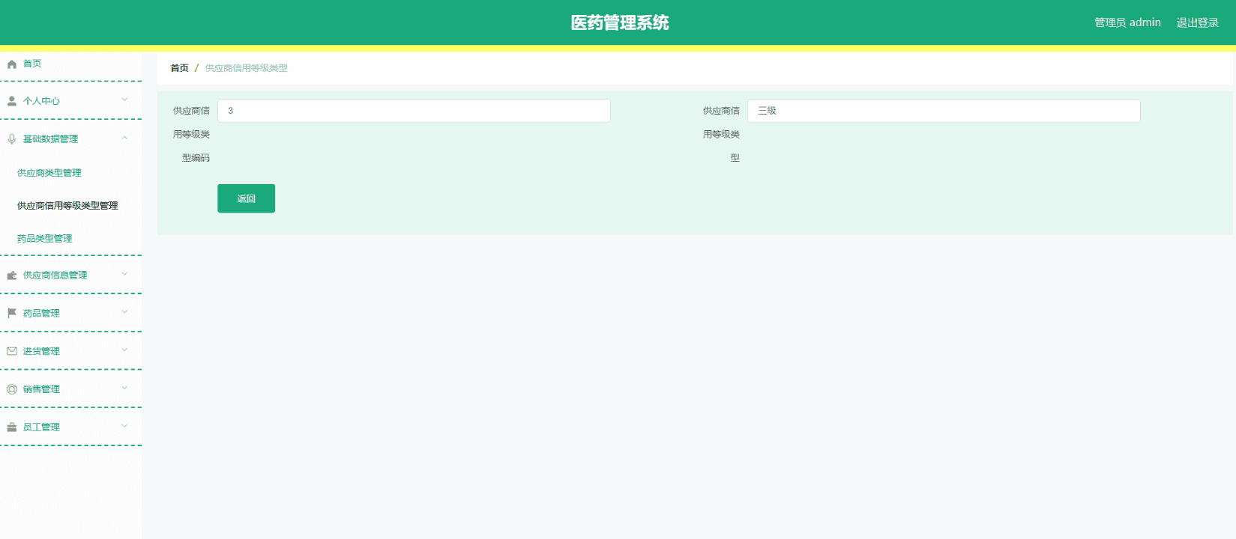Click the envelope icon beside 进货管理
The width and height of the screenshot is (1236, 539).
coord(12,351)
